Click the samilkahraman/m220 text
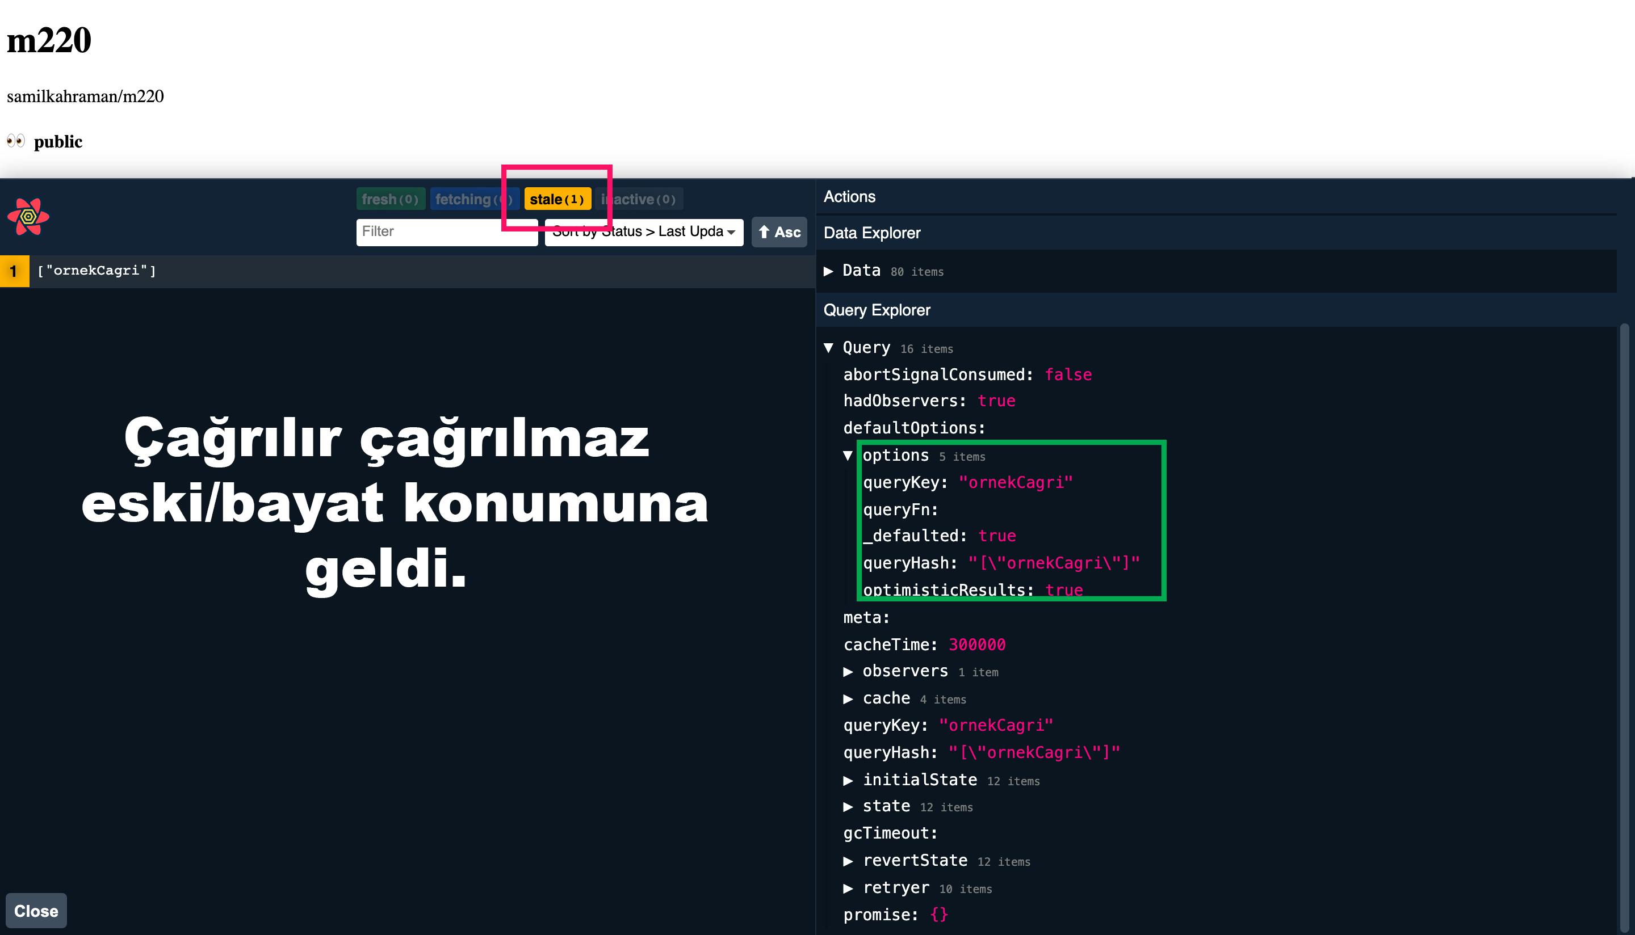This screenshot has width=1635, height=935. pyautogui.click(x=86, y=96)
